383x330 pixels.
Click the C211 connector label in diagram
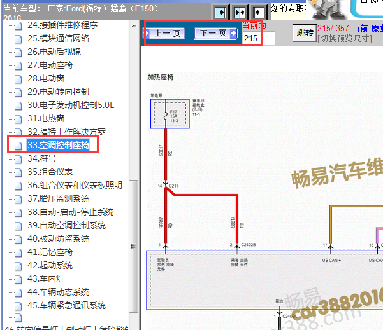(173, 186)
